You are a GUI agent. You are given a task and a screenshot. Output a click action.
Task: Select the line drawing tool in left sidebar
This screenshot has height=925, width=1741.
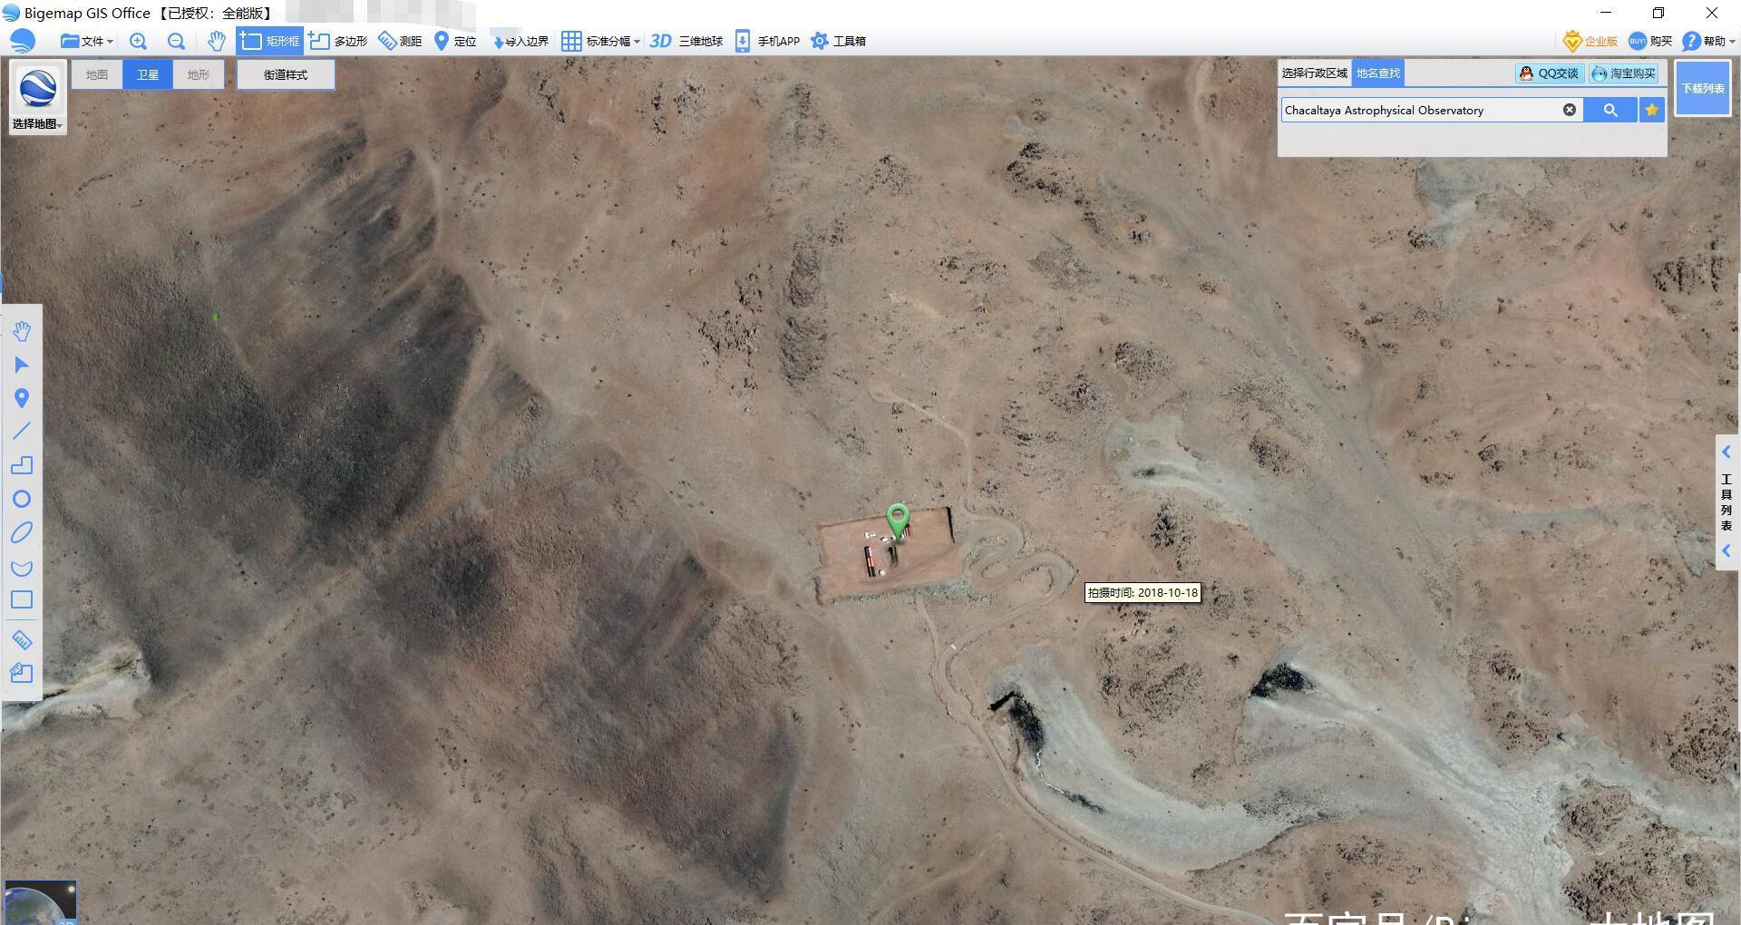(x=22, y=432)
